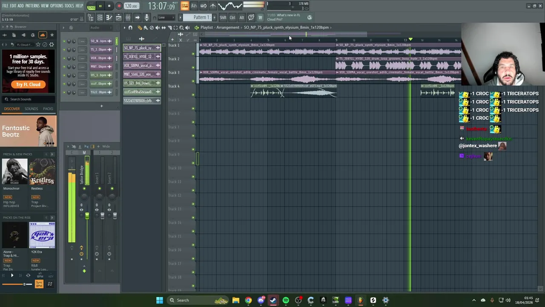Image resolution: width=545 pixels, height=307 pixels.
Task: Open the FL Cloud settings gear
Action: point(52,44)
